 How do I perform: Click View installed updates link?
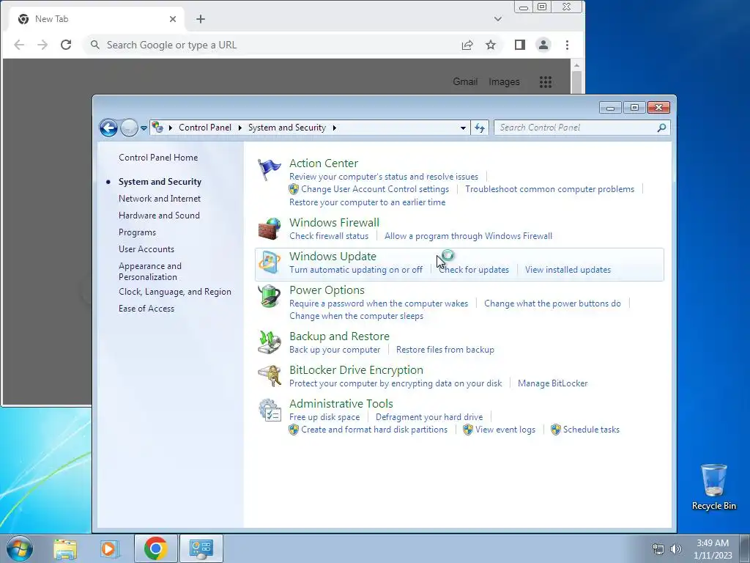[x=568, y=270]
